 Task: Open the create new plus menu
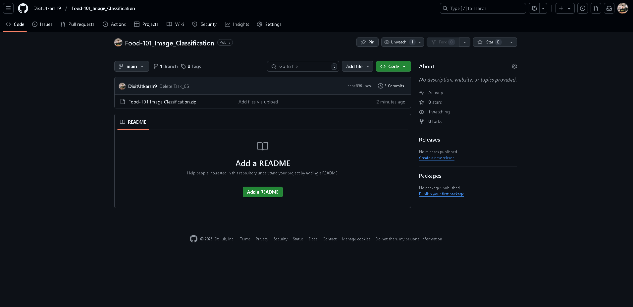[565, 8]
